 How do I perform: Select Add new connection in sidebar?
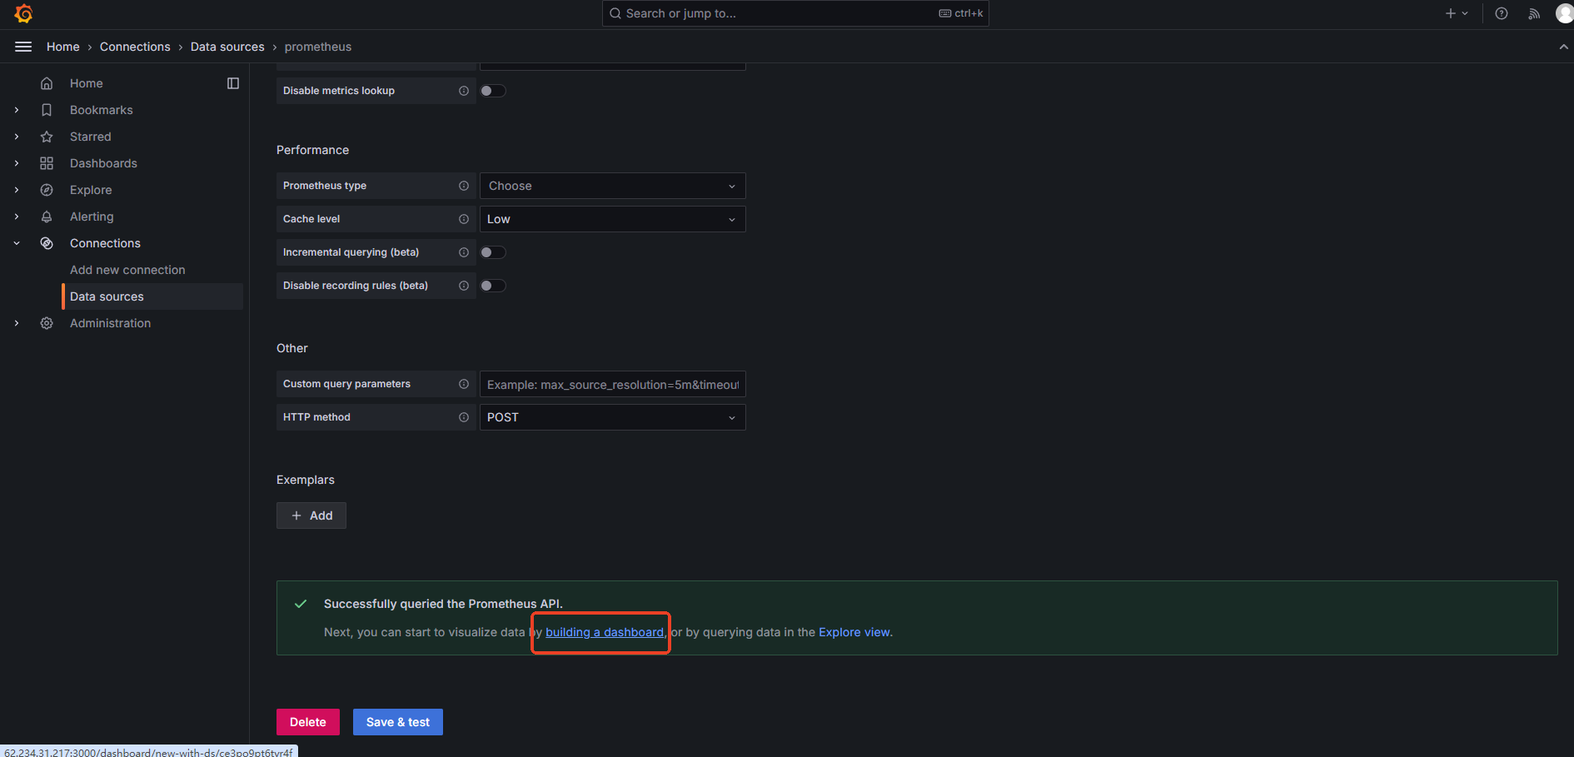point(127,270)
